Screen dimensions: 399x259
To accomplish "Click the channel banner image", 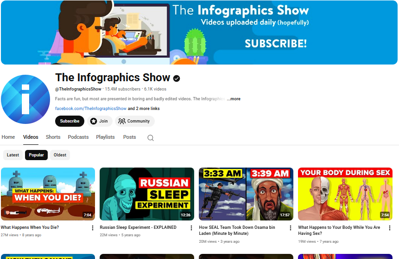I will (x=199, y=32).
